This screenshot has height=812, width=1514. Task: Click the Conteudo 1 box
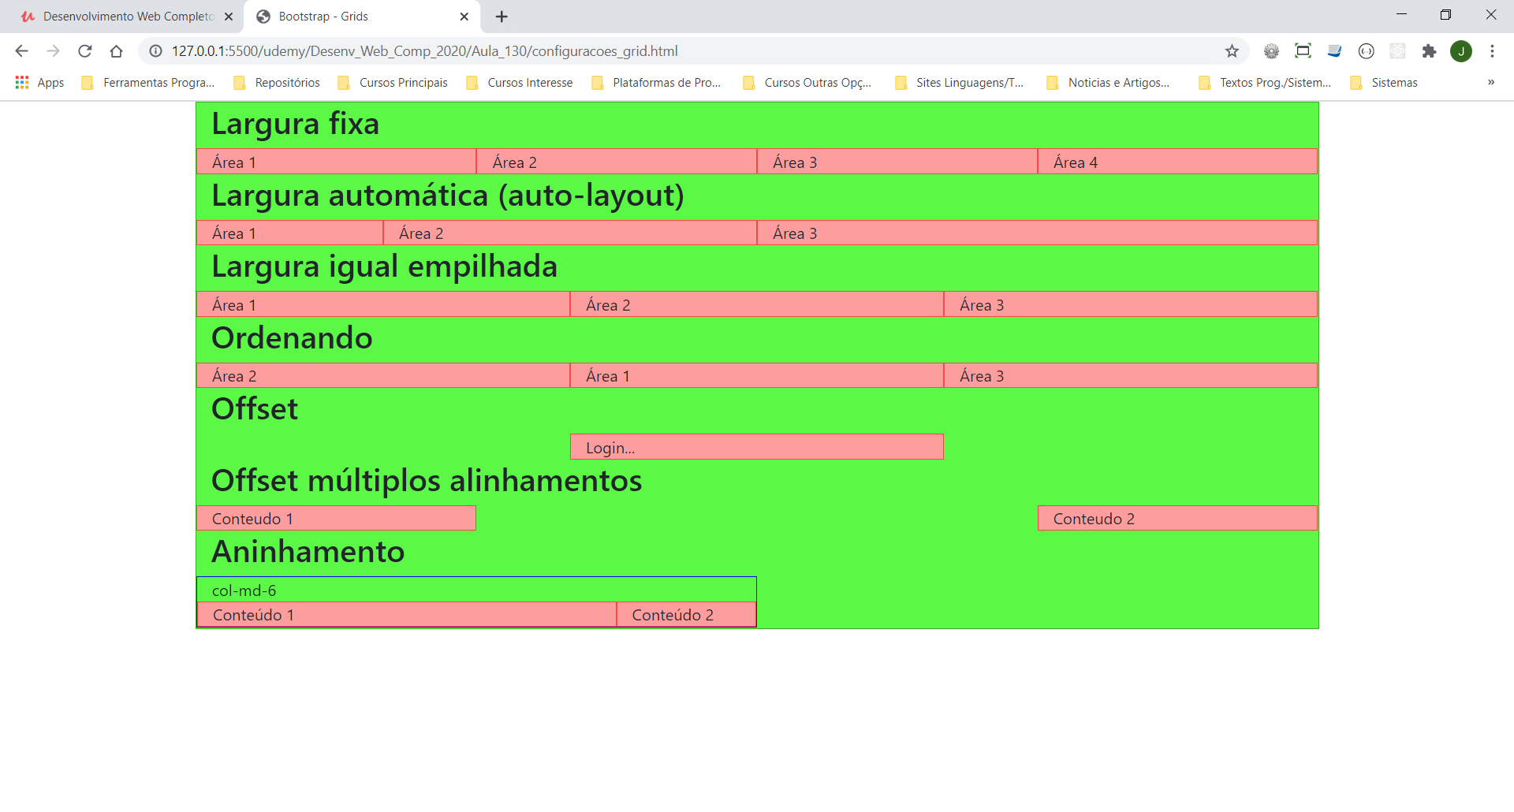(336, 518)
